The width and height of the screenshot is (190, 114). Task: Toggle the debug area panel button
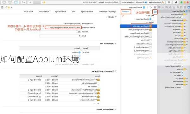click(10, 2)
